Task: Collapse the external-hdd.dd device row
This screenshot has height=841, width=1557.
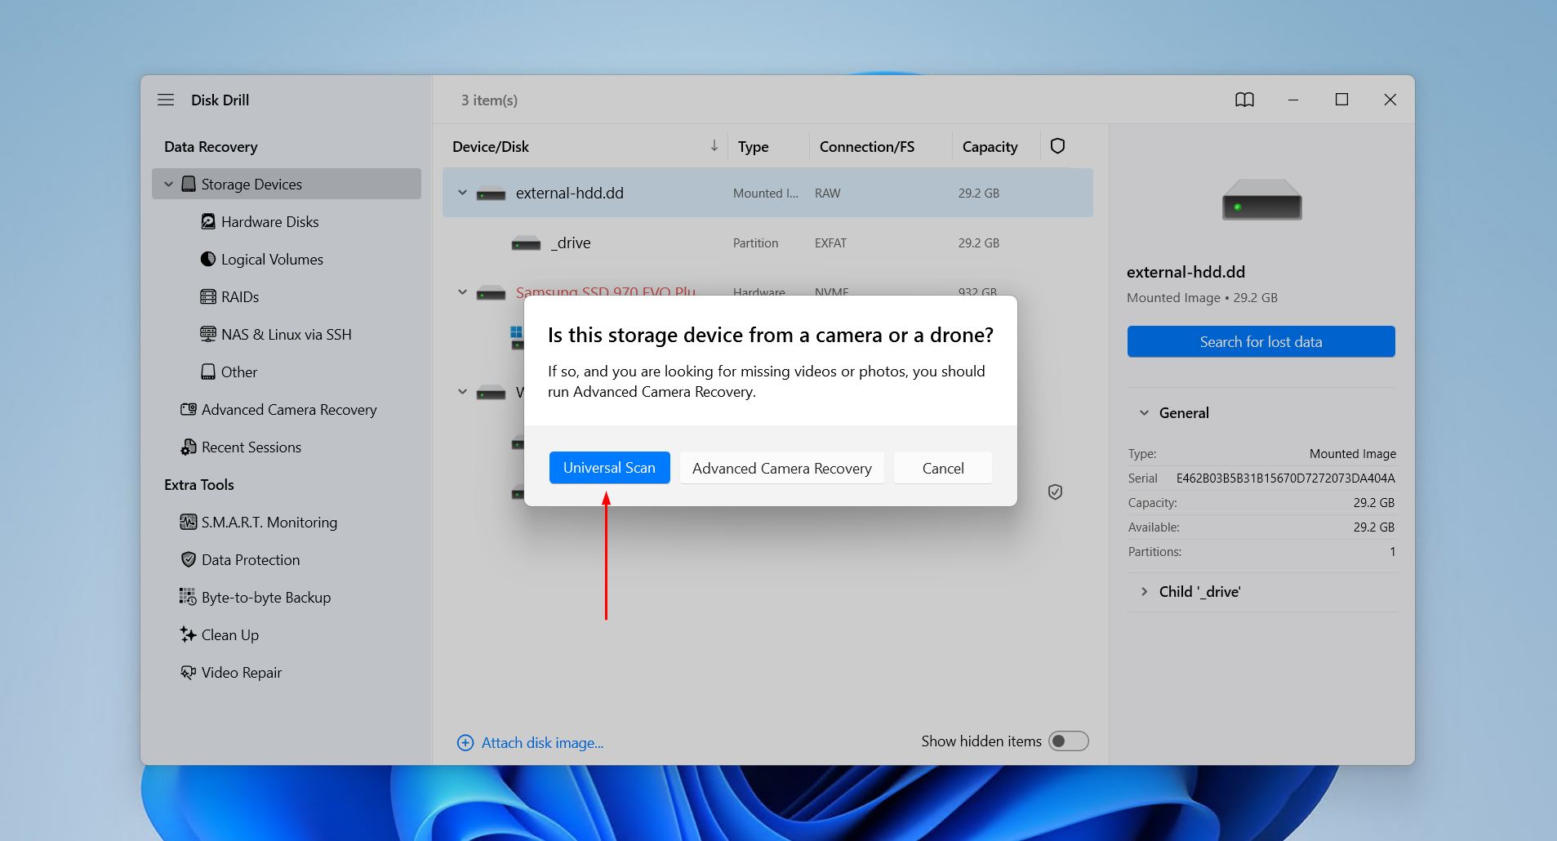Action: (462, 193)
